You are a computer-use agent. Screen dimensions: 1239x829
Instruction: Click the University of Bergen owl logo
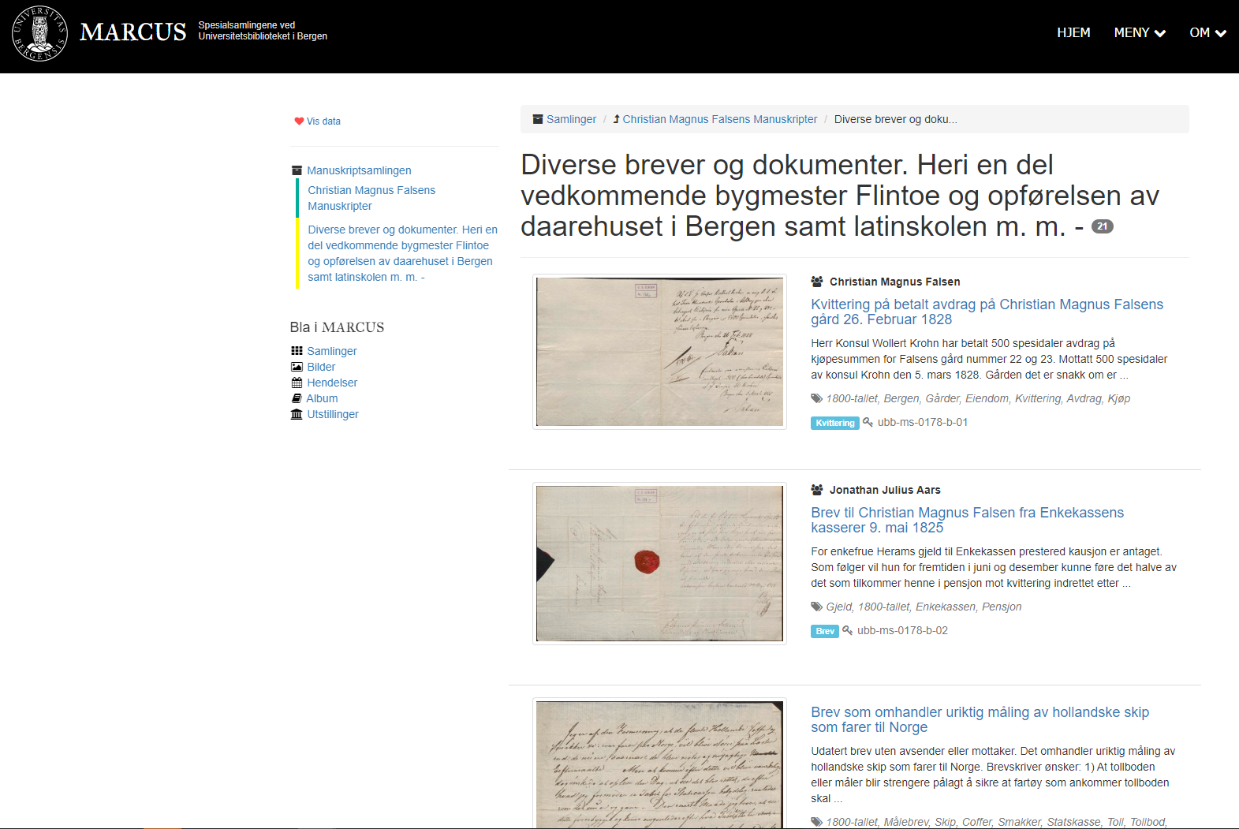[x=39, y=33]
